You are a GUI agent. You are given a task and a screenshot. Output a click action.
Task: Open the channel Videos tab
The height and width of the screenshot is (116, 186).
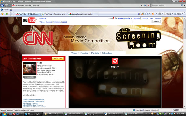(74, 53)
